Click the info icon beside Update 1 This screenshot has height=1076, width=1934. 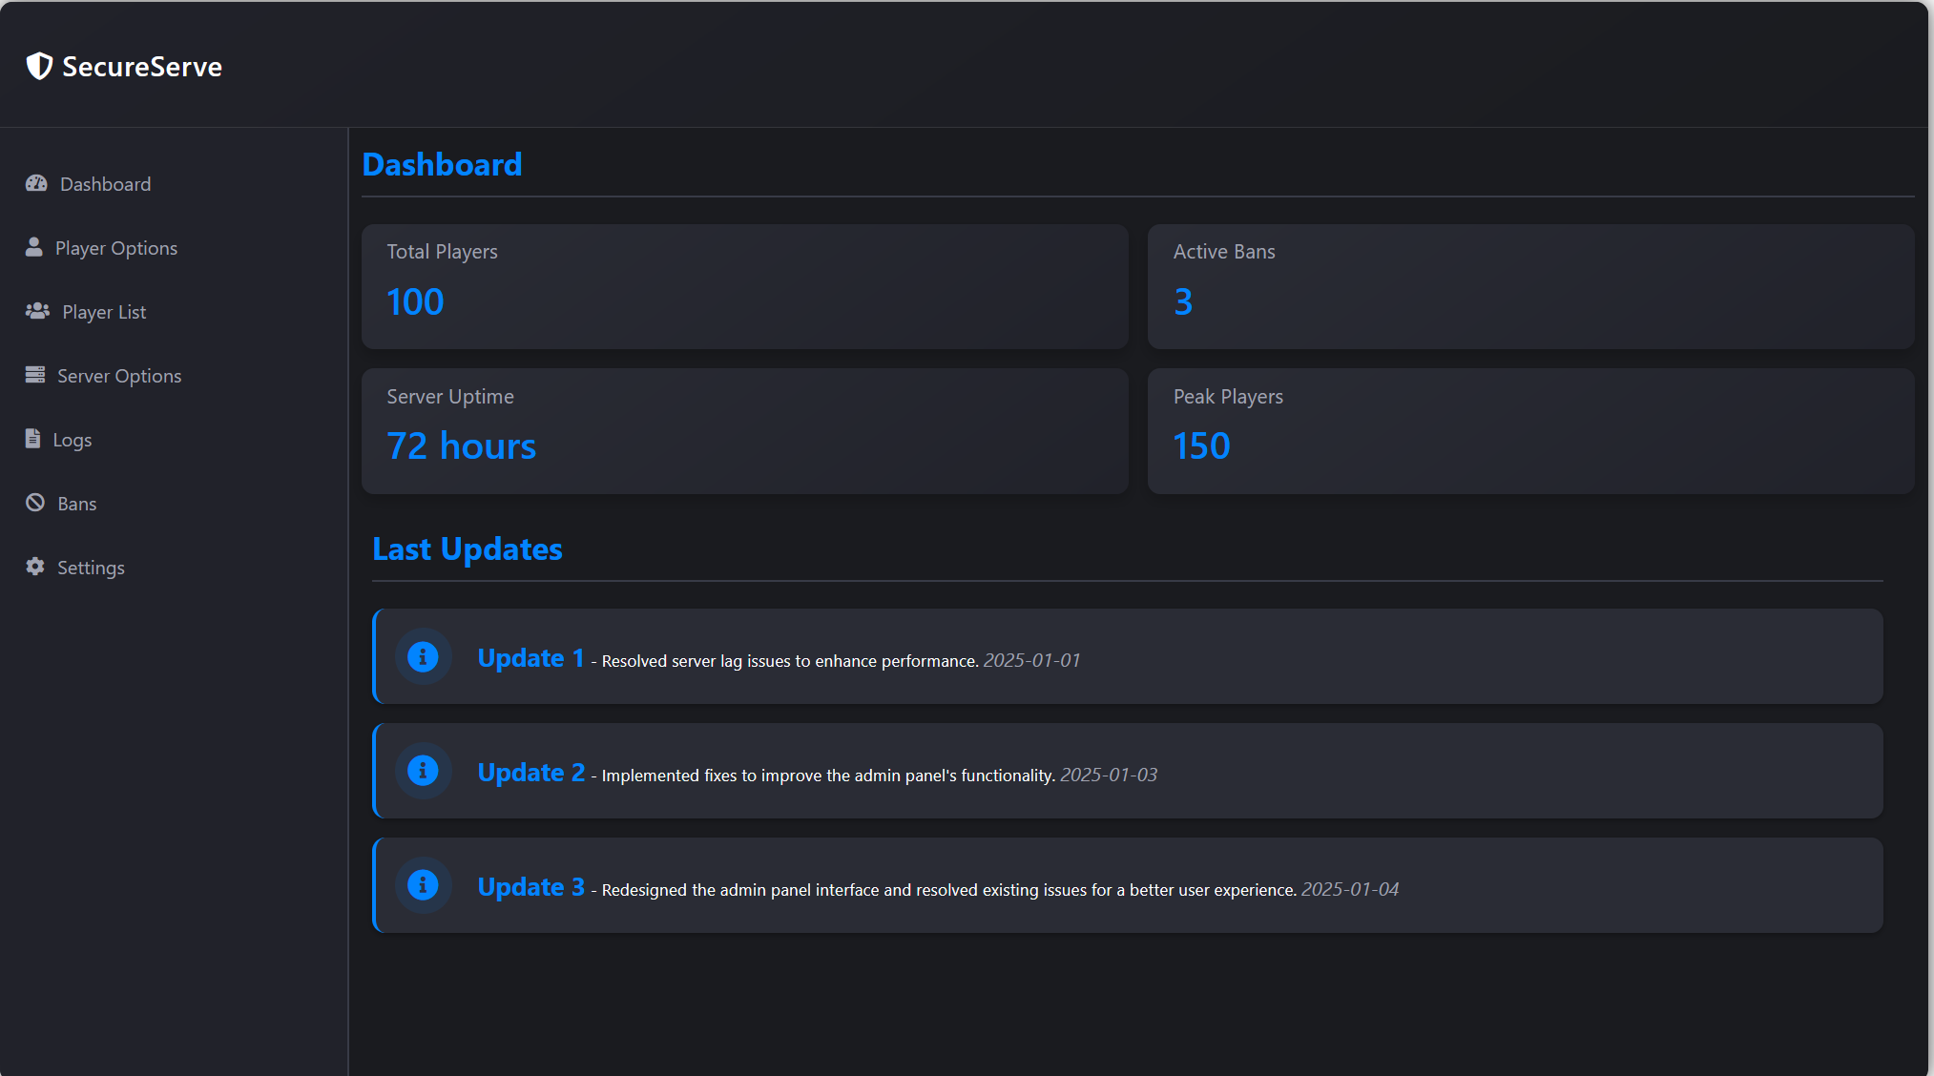coord(423,656)
